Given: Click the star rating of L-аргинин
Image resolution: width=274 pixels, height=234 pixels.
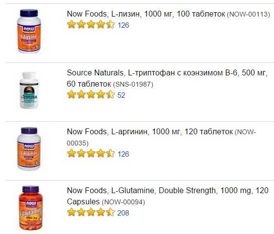Looking at the screenshot, I should click(91, 154).
